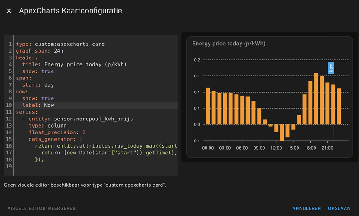Viewport: 359px width, 216px height.
Task: Click the 12:00 x-axis label
Action: coord(276,147)
